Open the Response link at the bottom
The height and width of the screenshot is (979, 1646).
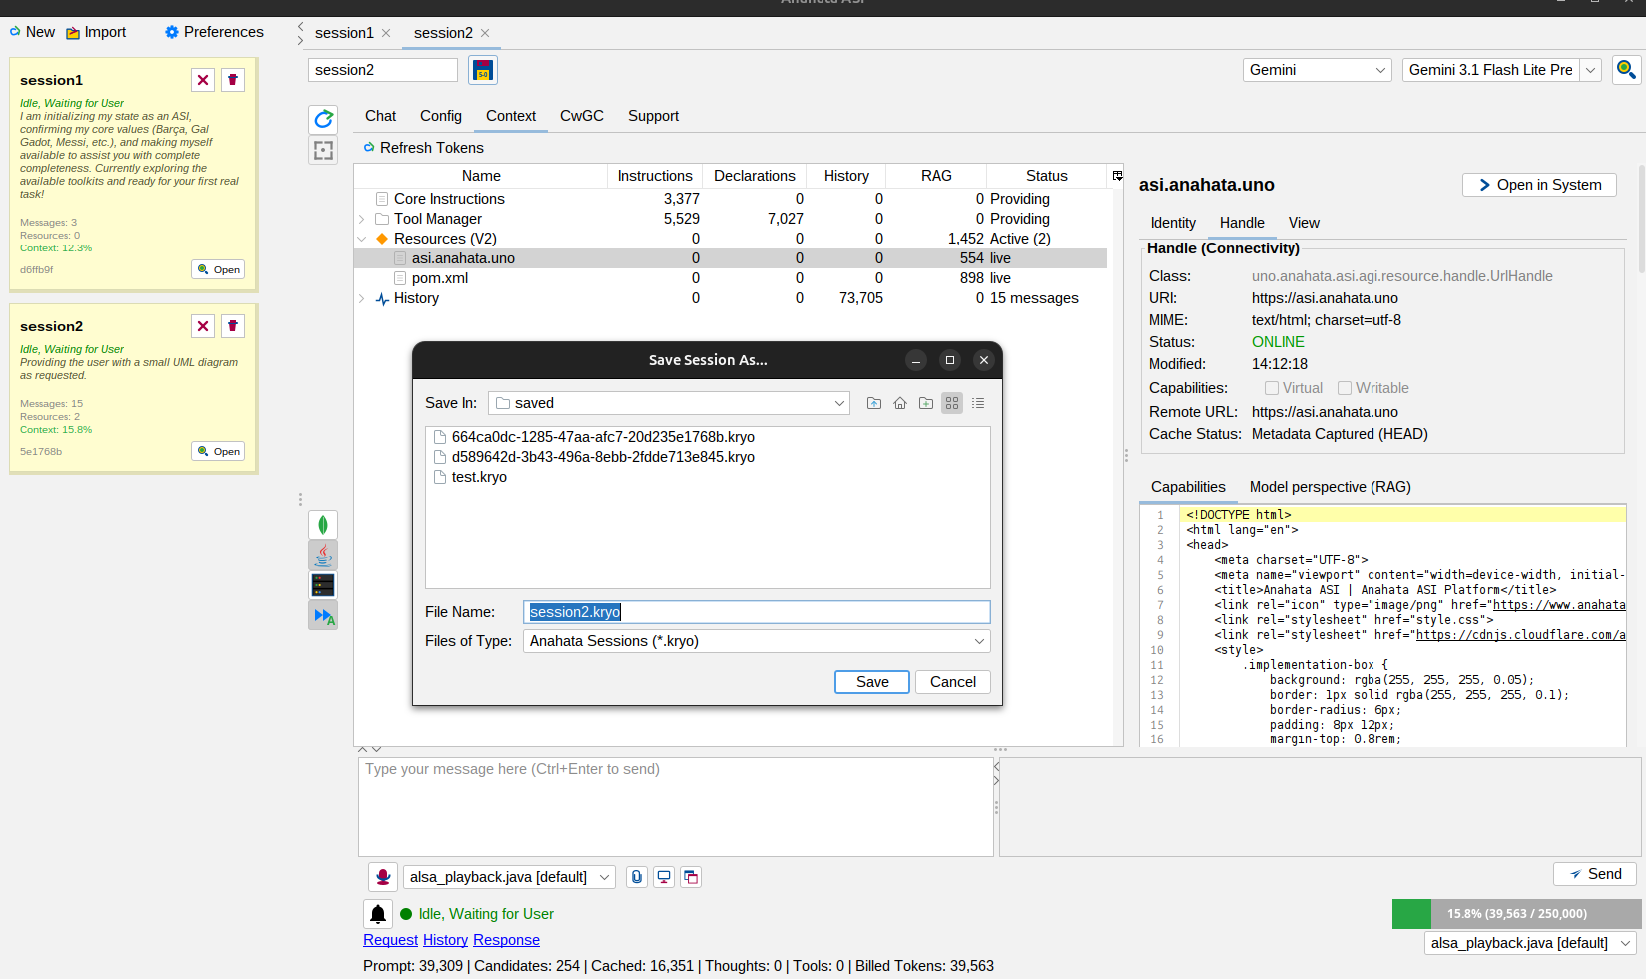pyautogui.click(x=506, y=939)
